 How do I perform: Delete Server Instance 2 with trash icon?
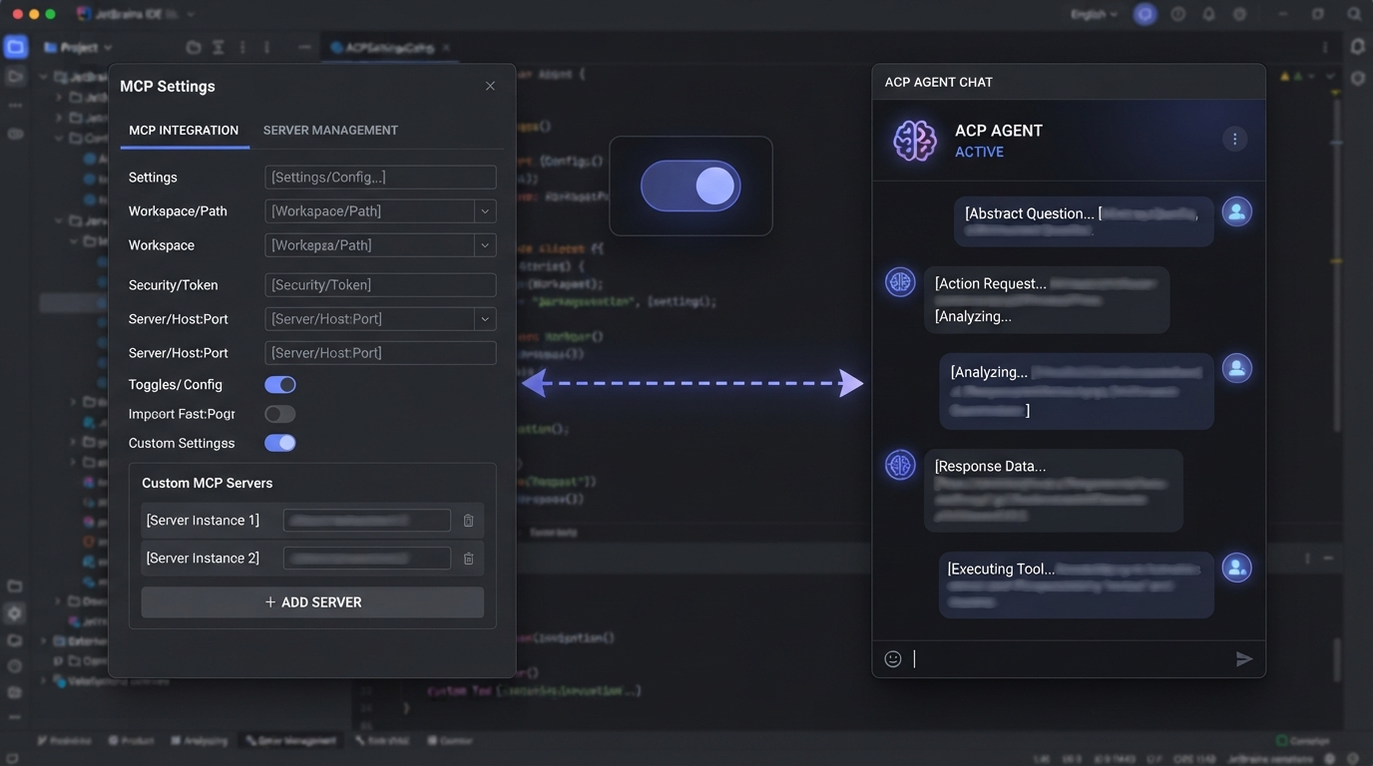468,558
